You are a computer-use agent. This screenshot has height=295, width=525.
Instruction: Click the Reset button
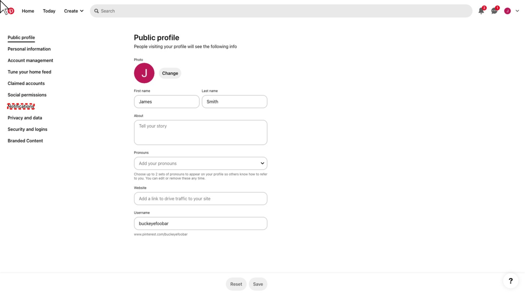pyautogui.click(x=236, y=284)
